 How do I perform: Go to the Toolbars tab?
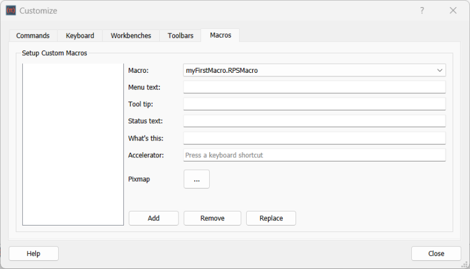180,36
